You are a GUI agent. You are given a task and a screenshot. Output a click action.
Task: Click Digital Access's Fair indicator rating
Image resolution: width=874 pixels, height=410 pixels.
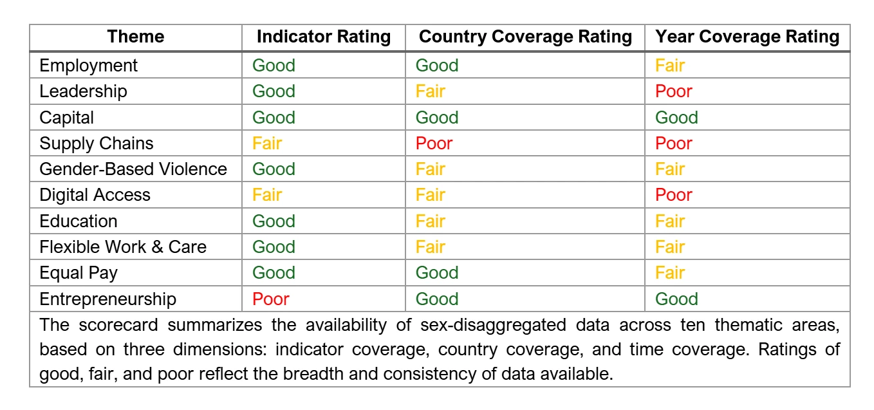(266, 195)
